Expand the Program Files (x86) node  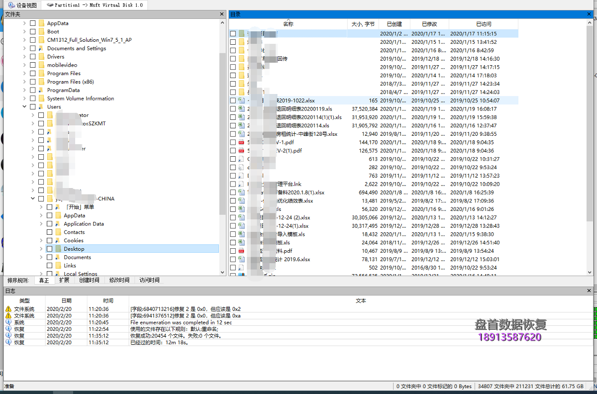(x=24, y=82)
